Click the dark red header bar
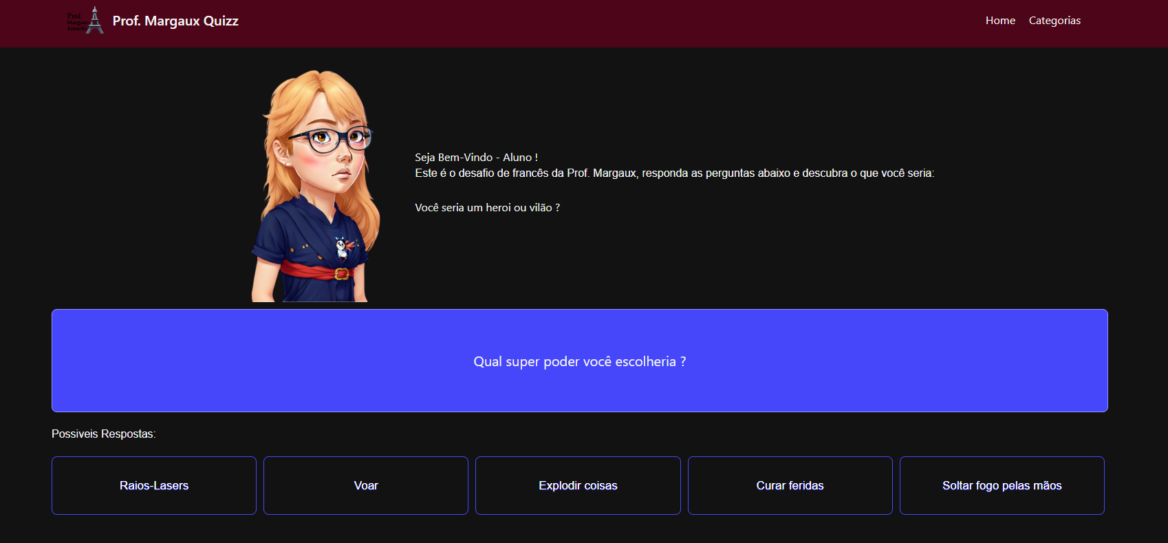This screenshot has width=1168, height=543. tap(584, 23)
